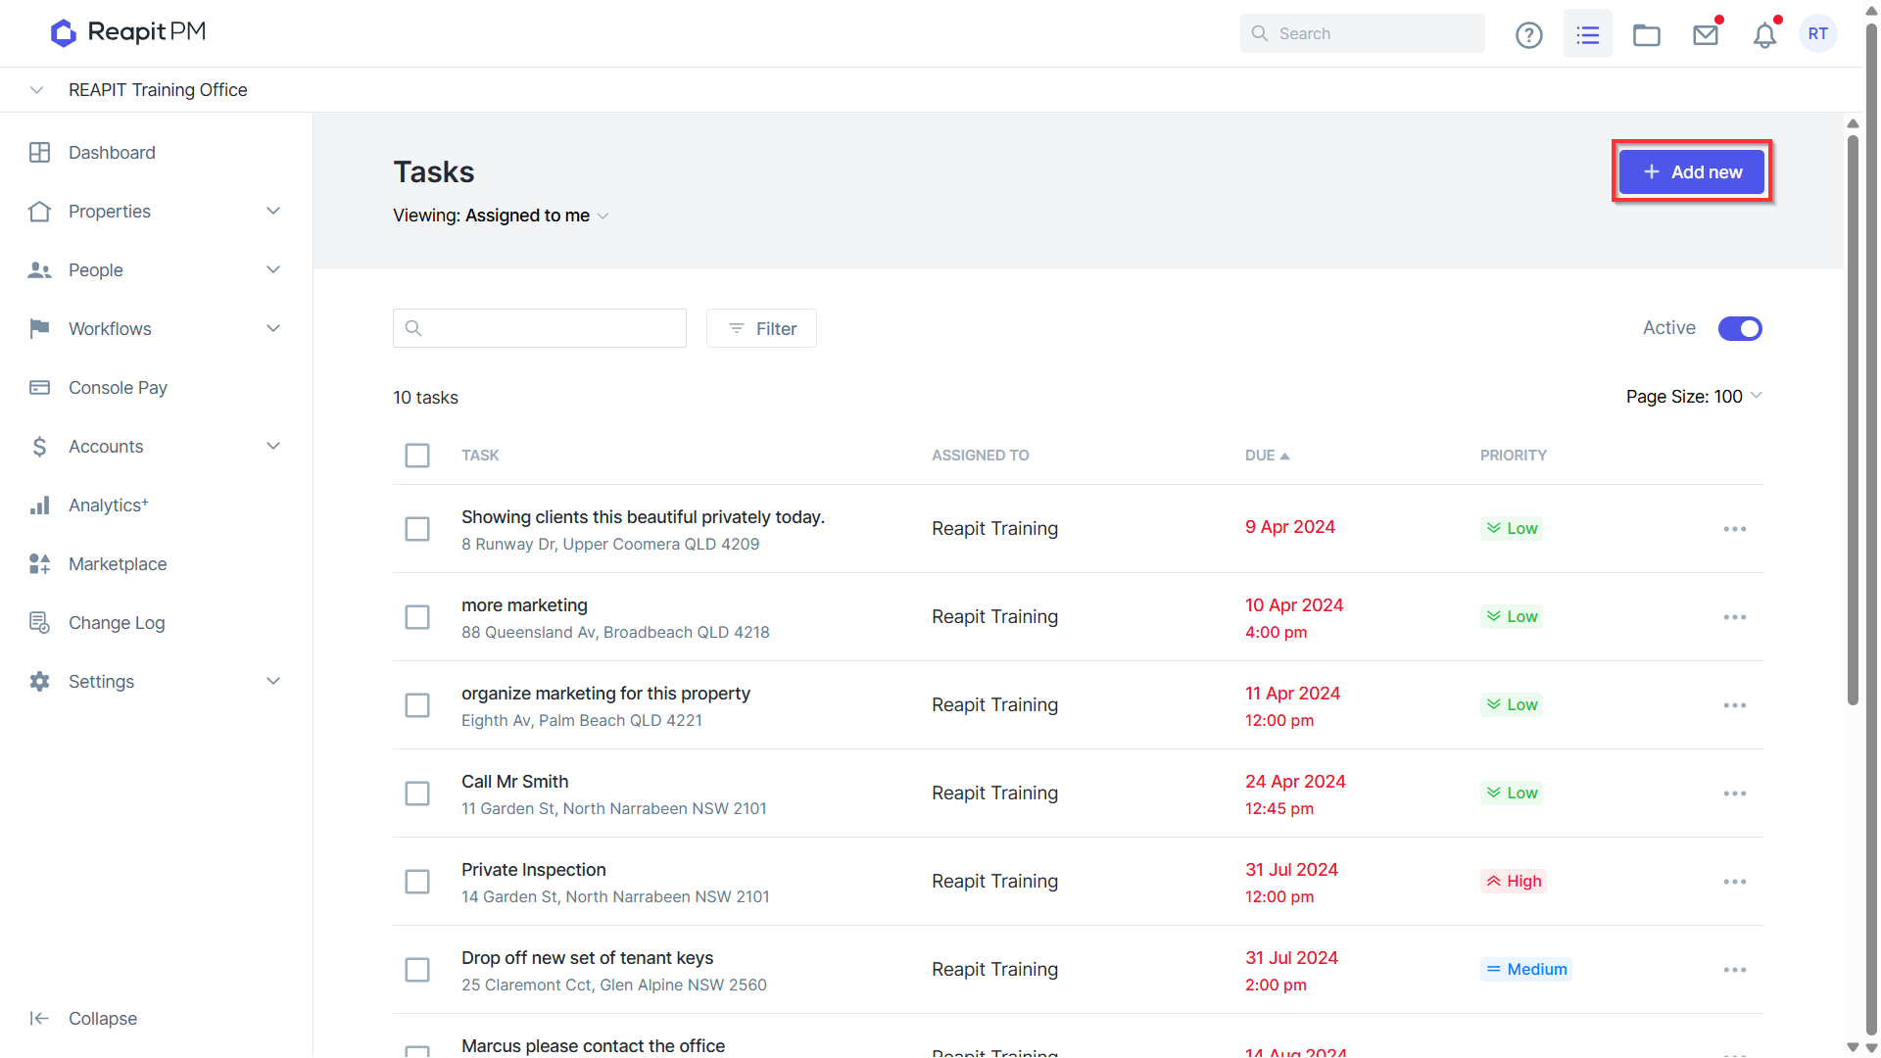The image size is (1881, 1058).
Task: Open the Page Size dropdown
Action: 1694,397
